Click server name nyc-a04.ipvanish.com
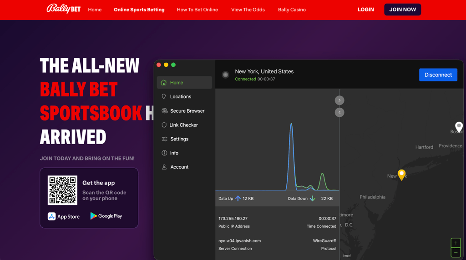 [239, 241]
